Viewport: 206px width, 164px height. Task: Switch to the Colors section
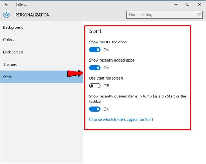[x=9, y=40]
